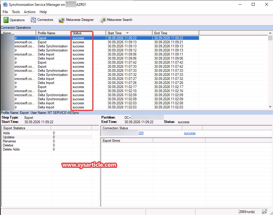Click the operations list scrollbar thumb

pyautogui.click(x=270, y=38)
